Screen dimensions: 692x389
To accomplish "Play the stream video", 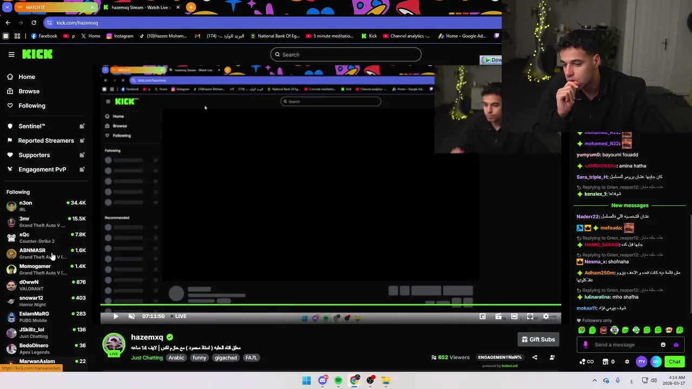I will [115, 317].
